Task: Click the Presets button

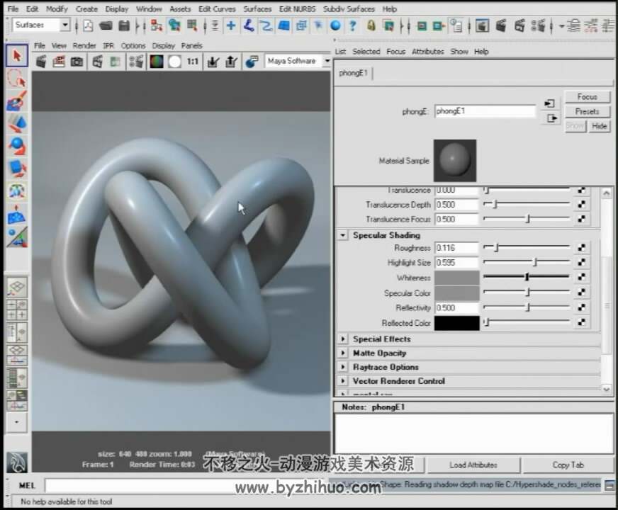Action: tap(588, 111)
